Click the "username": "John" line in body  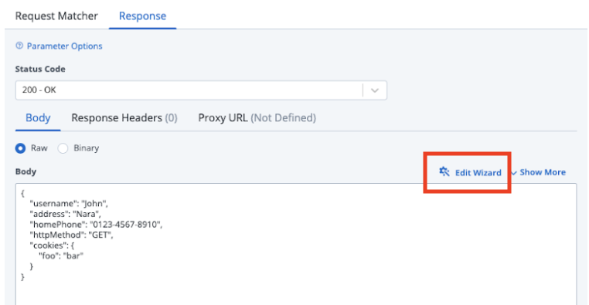[x=69, y=203]
